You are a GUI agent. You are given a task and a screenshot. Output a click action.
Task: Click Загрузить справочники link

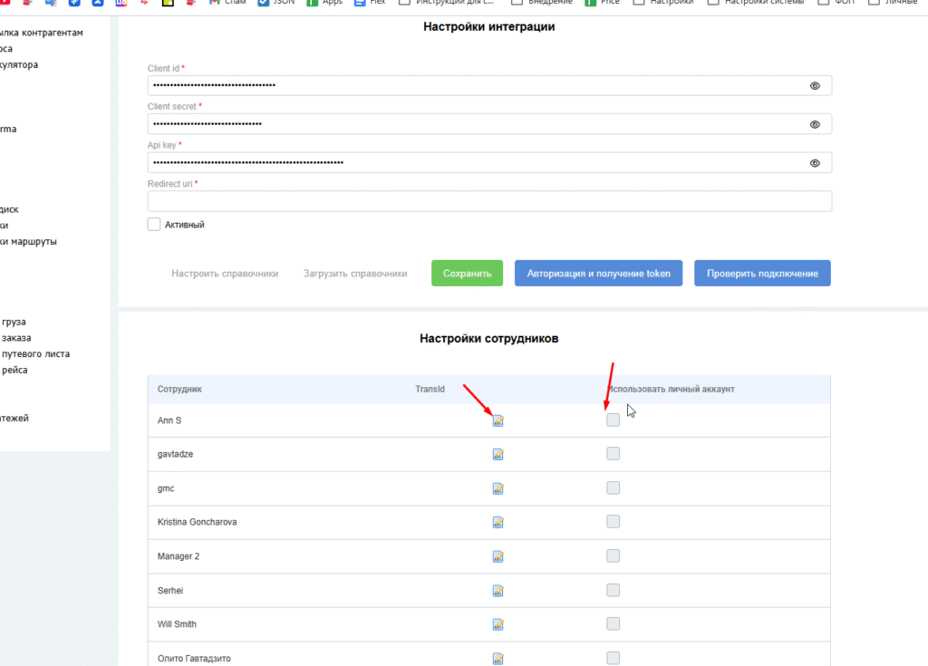tap(355, 274)
